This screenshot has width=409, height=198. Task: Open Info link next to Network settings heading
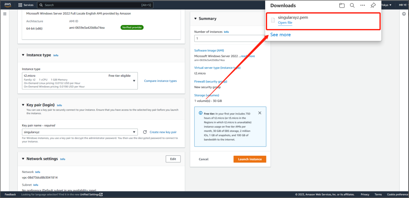(x=63, y=159)
